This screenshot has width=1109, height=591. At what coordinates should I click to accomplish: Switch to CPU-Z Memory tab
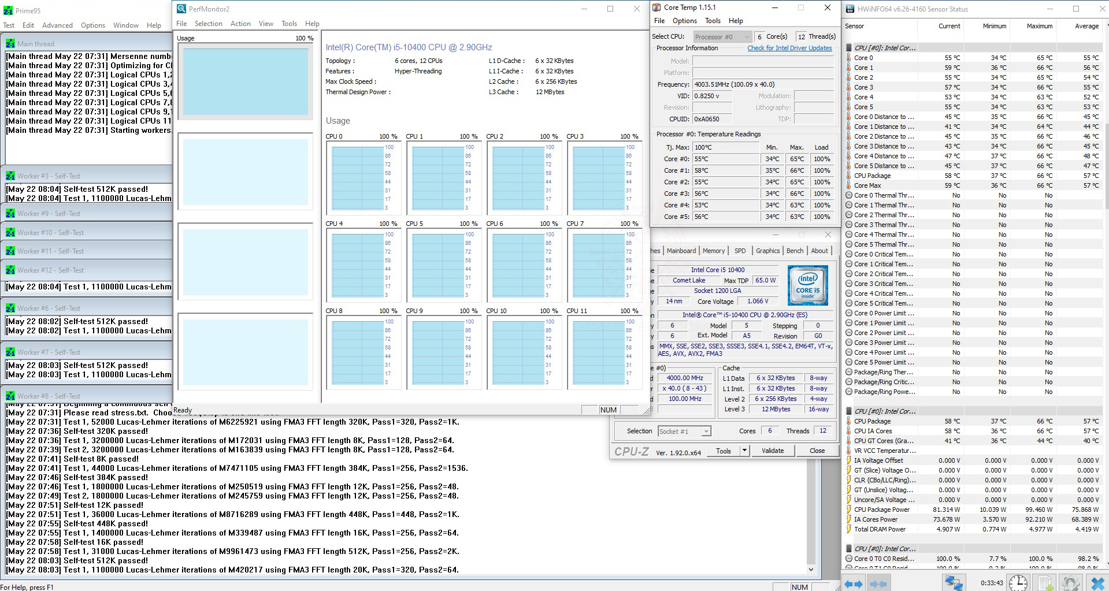pyautogui.click(x=714, y=251)
